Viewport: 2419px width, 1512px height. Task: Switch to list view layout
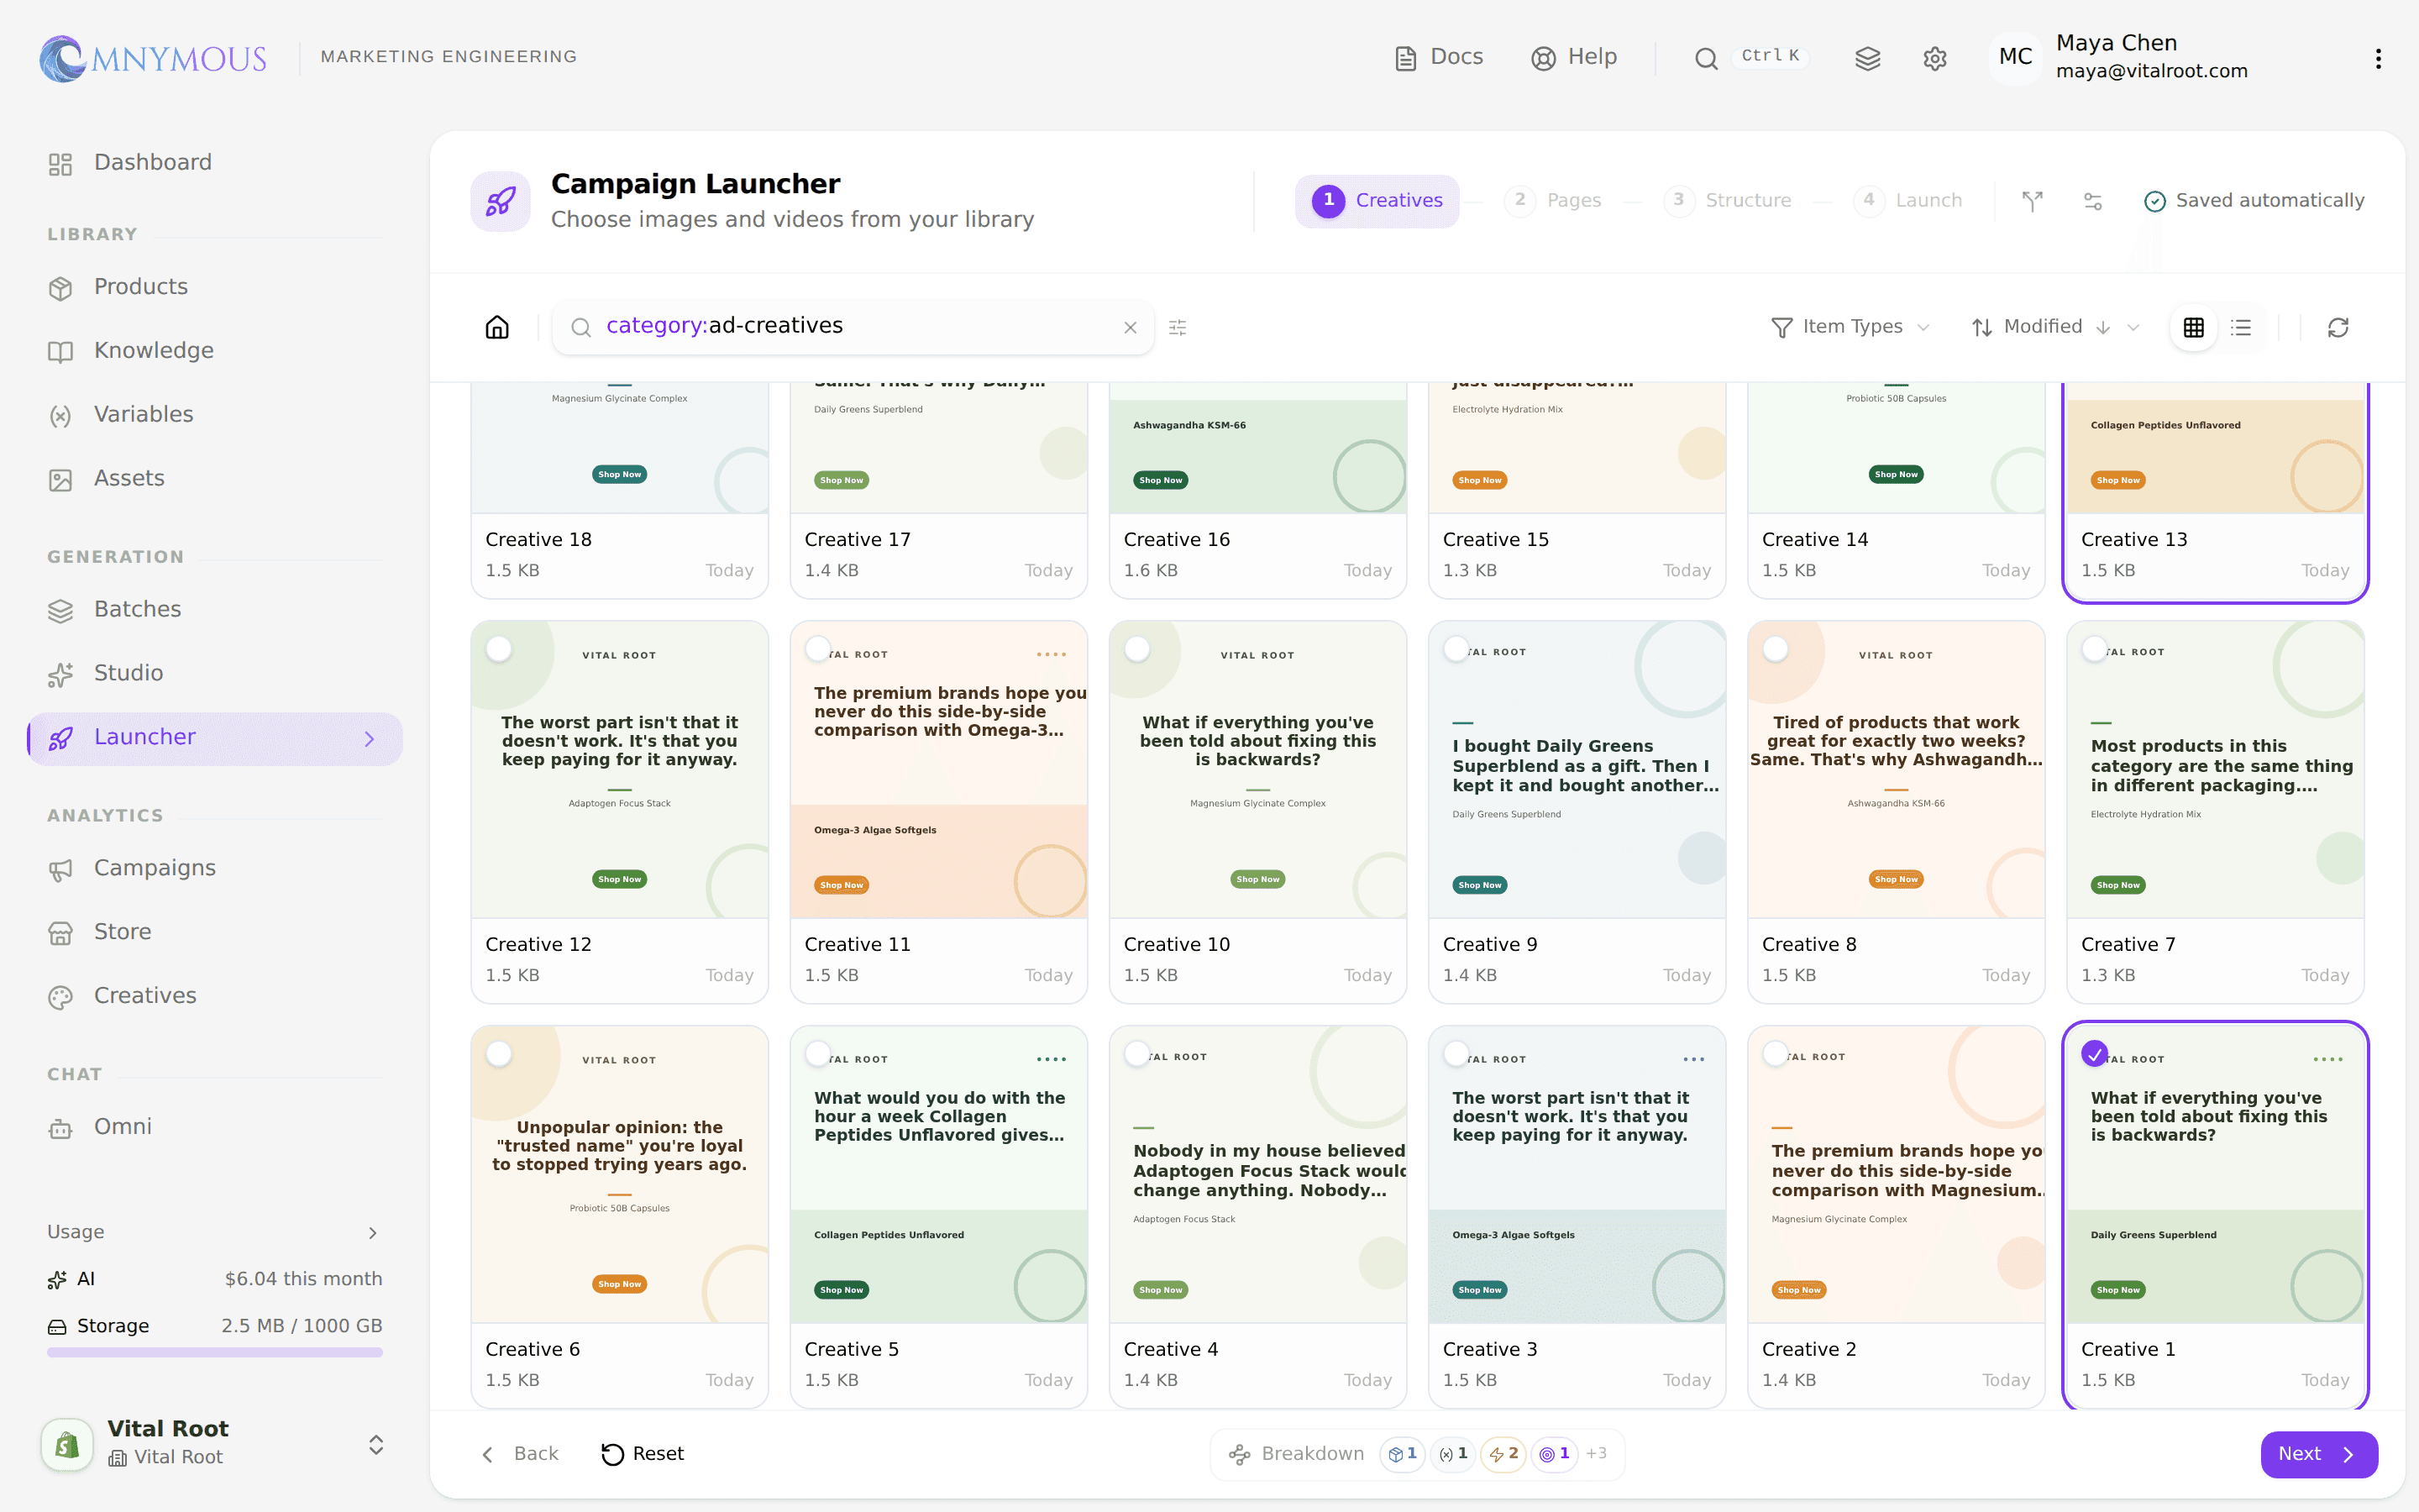(x=2241, y=327)
